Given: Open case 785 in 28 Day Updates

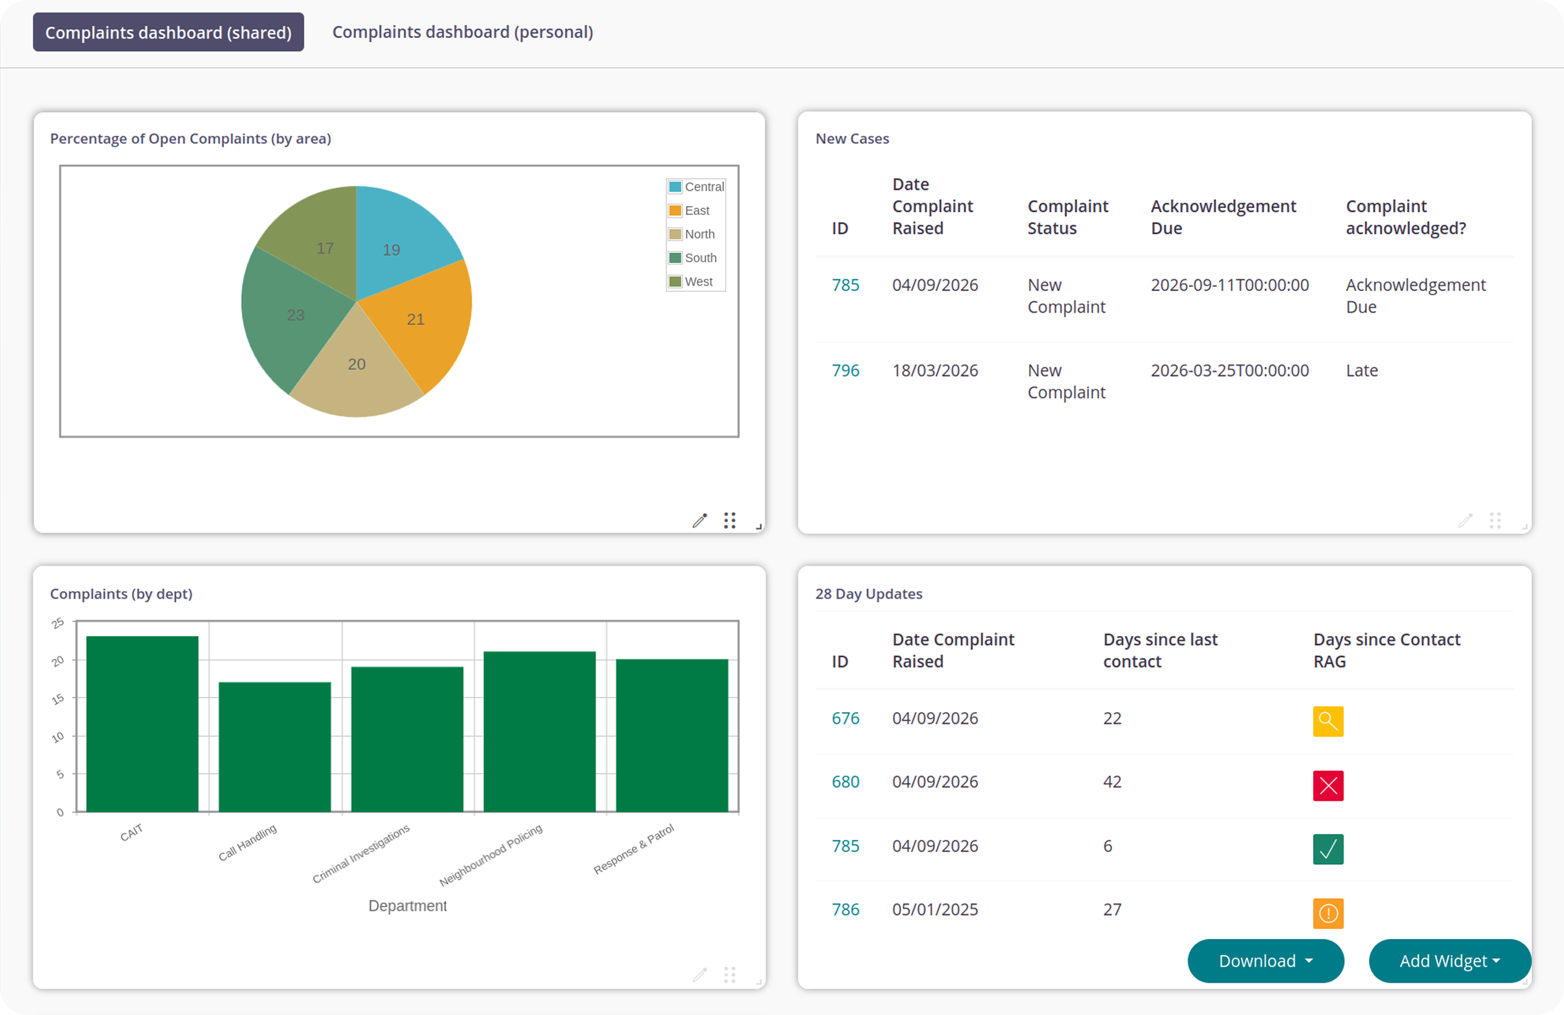Looking at the screenshot, I should pyautogui.click(x=845, y=846).
